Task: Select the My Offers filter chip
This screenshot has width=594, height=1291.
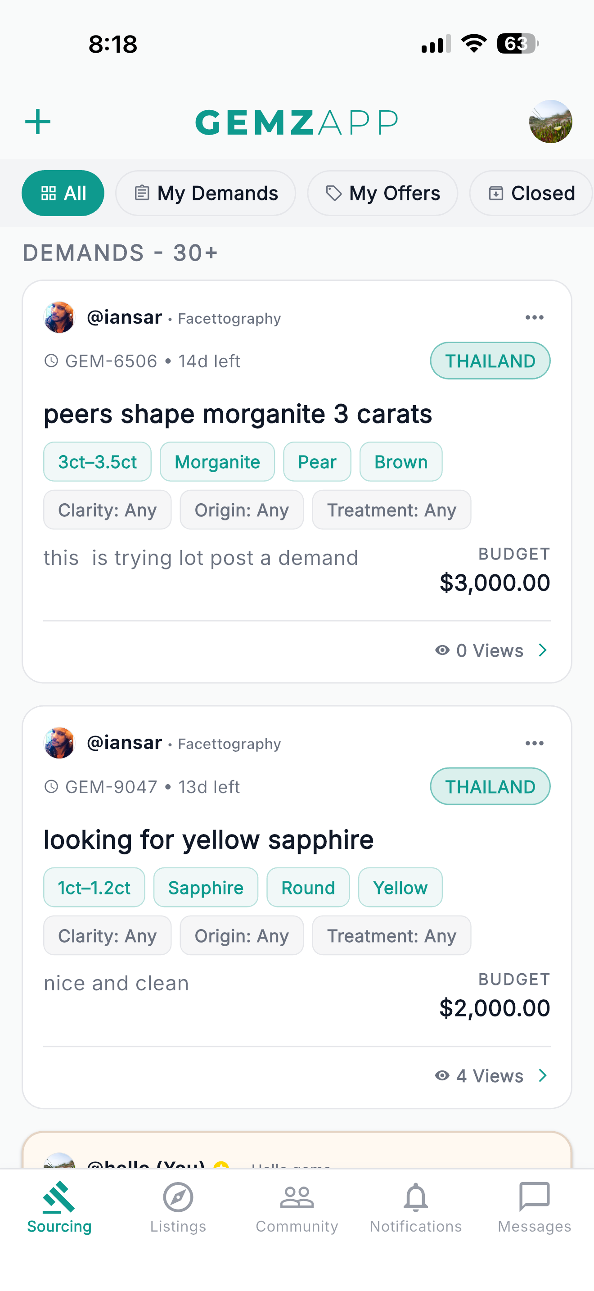Action: click(x=382, y=193)
